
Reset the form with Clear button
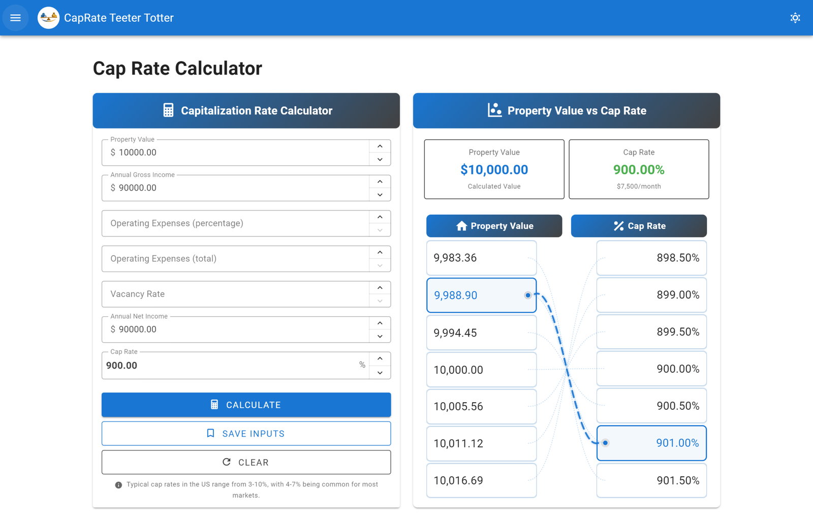coord(246,462)
